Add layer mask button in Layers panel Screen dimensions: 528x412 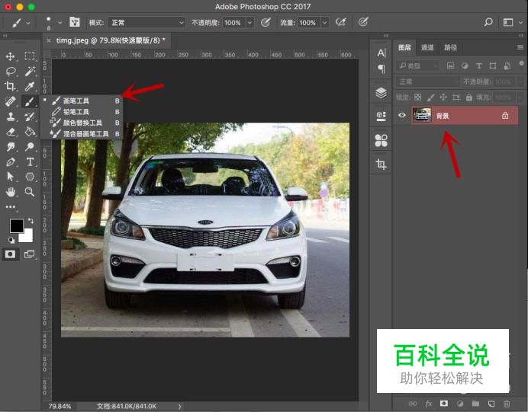444,404
